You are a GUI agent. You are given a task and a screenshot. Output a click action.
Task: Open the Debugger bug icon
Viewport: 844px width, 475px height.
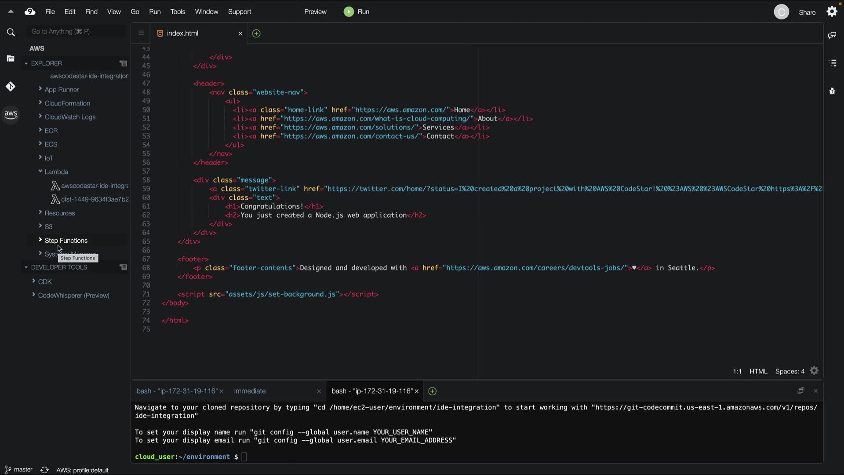pos(832,91)
